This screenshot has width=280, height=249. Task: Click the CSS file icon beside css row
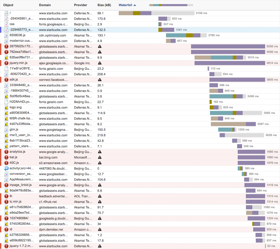[x=6, y=24]
